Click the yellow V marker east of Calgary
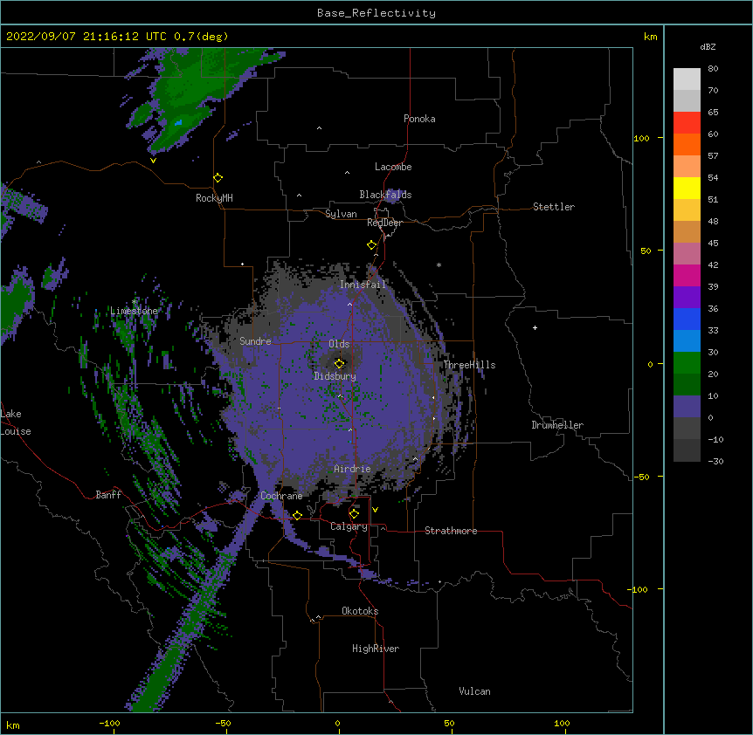Screen dimensions: 753x735 [375, 510]
